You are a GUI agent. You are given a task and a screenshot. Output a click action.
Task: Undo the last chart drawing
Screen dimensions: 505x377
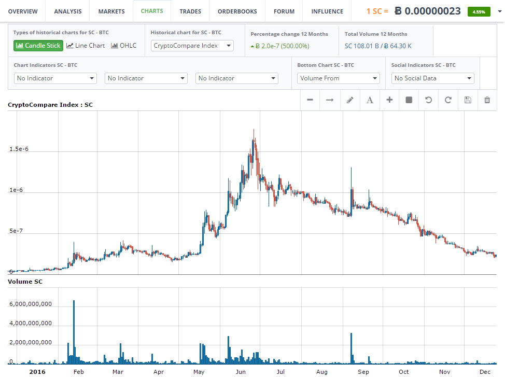pos(428,100)
